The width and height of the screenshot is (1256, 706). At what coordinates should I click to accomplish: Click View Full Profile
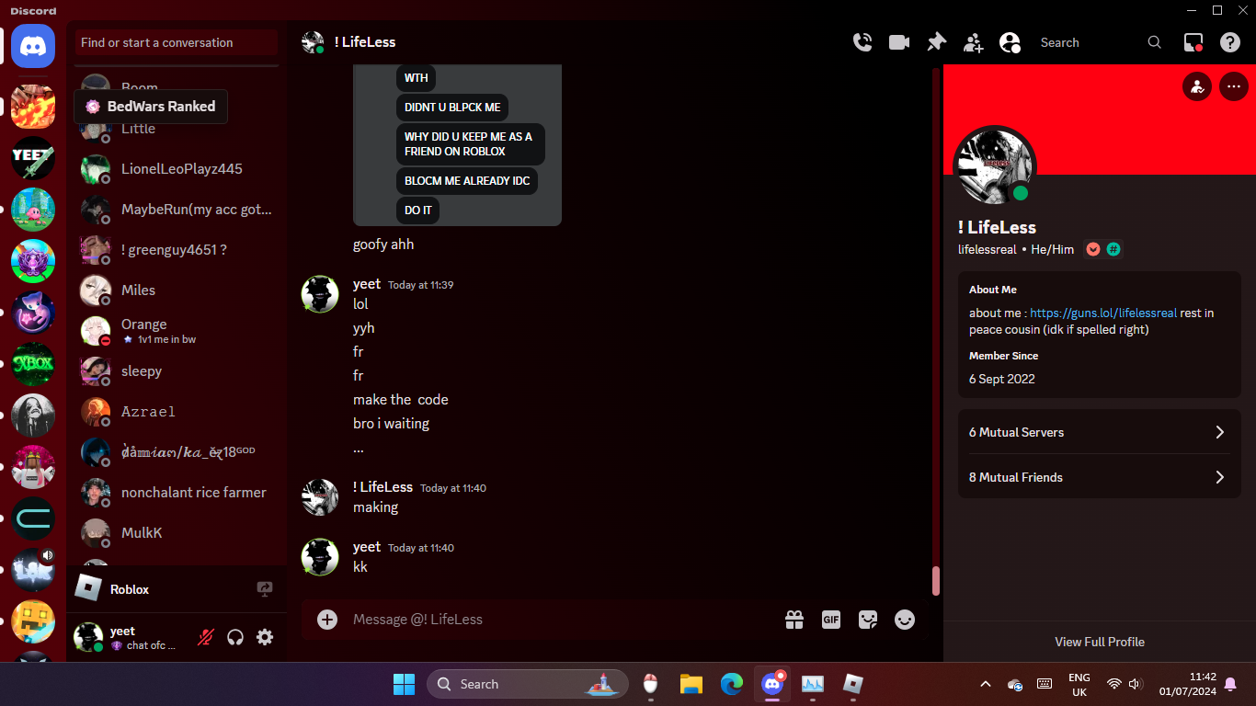point(1100,642)
